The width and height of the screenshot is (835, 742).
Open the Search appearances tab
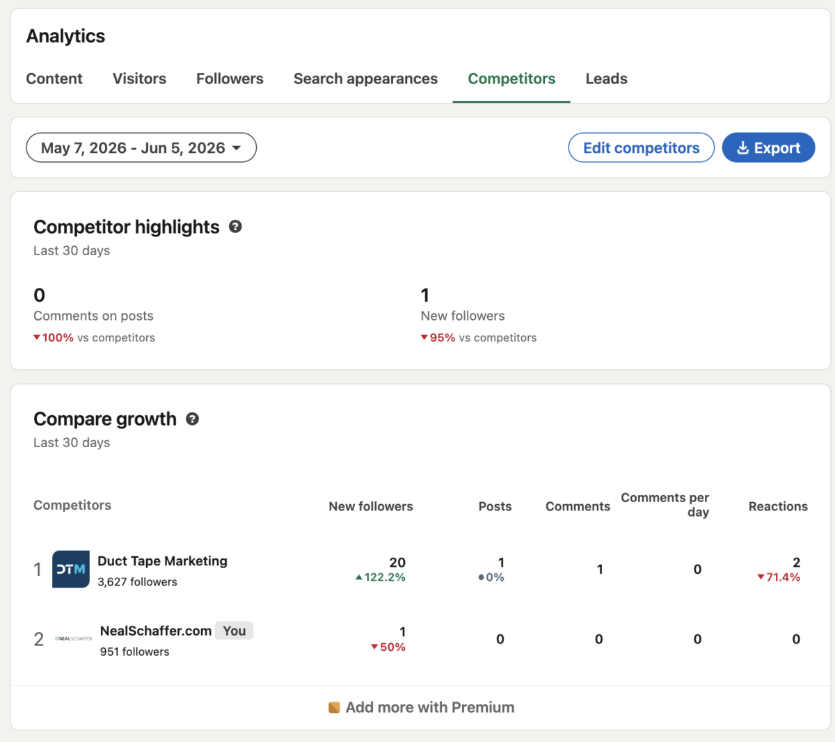365,79
